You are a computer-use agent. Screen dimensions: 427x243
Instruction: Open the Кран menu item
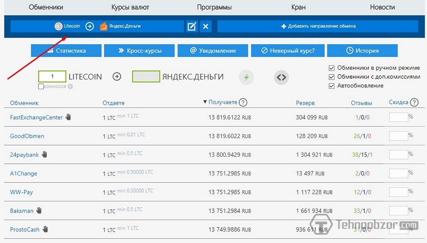(x=299, y=8)
